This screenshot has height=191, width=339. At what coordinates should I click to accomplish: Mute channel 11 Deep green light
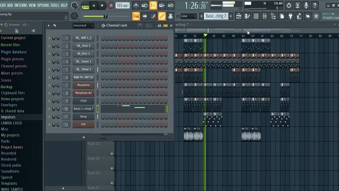point(49,117)
